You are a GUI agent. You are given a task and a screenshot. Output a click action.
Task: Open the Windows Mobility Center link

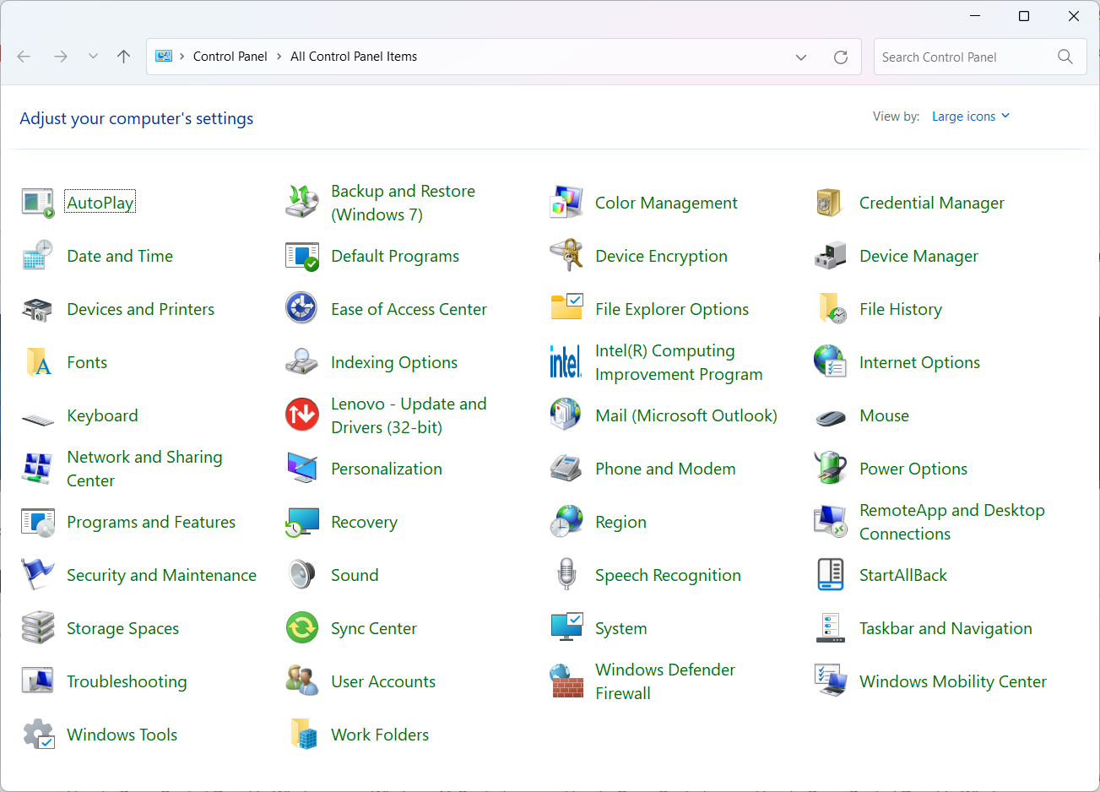953,681
